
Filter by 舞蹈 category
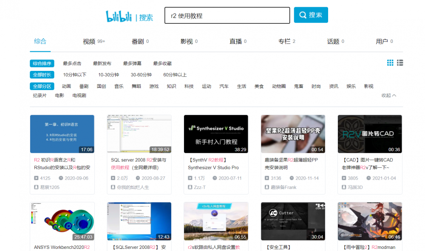[x=136, y=86]
